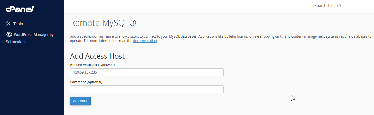Viewport: 374px width, 115px height.
Task: Click the Comment (optional) label
Action: point(86,82)
